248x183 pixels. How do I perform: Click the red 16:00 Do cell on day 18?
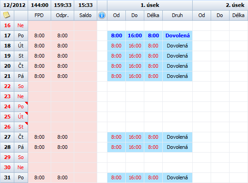coord(135,46)
